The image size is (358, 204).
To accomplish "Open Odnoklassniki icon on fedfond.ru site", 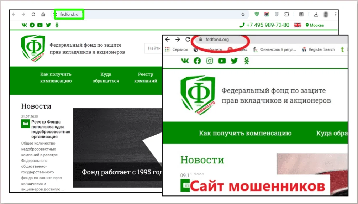I will coord(57,25).
